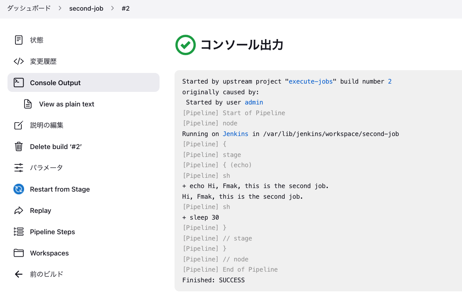
Task: Click the 説明の編集 pencil icon
Action: coord(19,125)
